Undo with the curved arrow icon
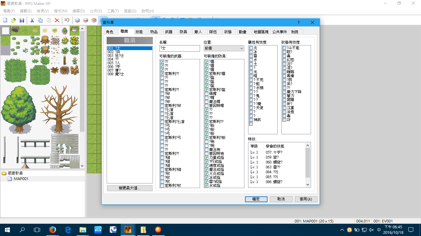This screenshot has width=421, height=236. (x=67, y=20)
